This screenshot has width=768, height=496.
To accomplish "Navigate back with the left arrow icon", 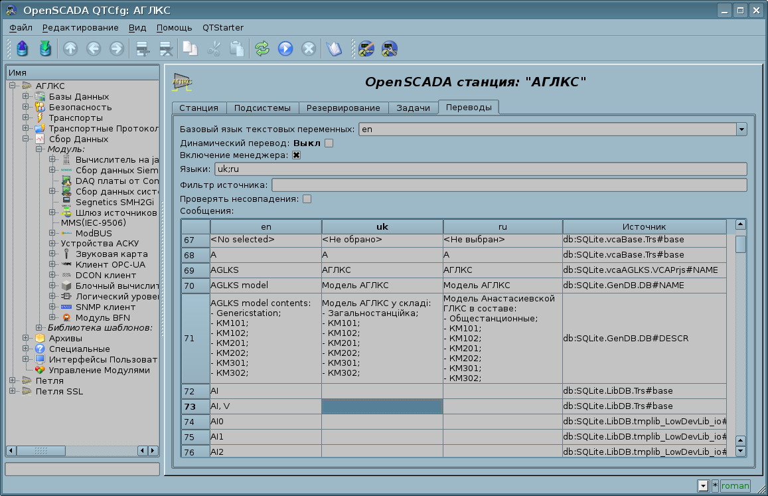I will pos(94,48).
